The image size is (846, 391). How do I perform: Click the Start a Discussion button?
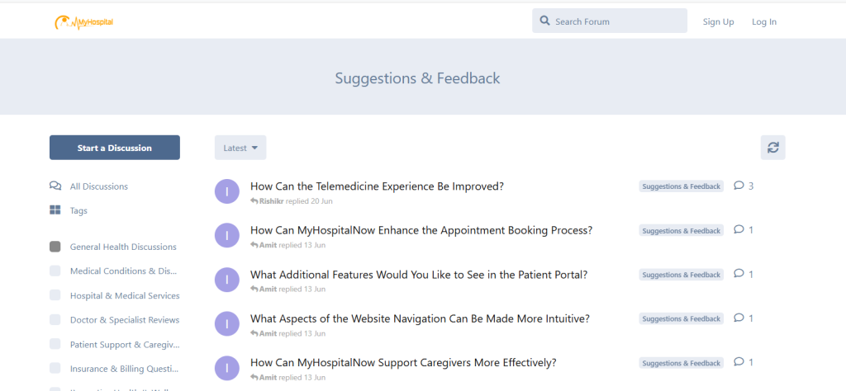click(x=115, y=148)
